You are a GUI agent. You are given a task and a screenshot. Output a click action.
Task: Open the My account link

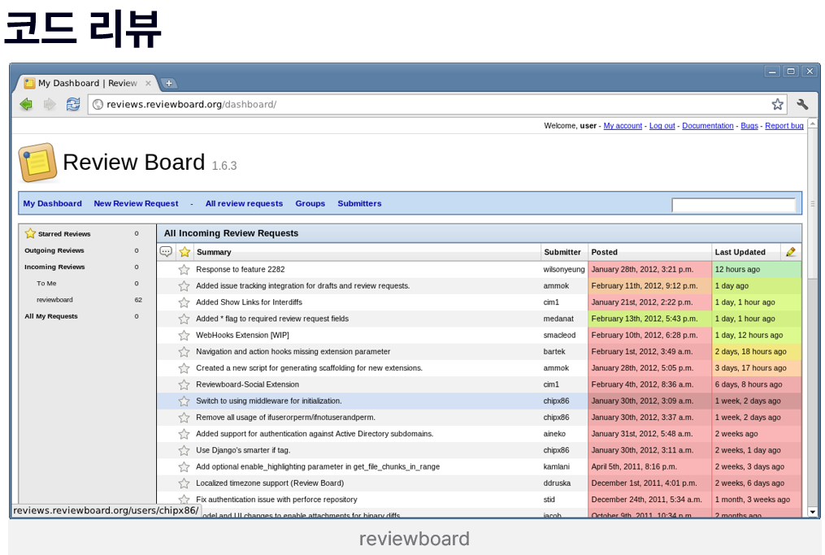coord(623,126)
